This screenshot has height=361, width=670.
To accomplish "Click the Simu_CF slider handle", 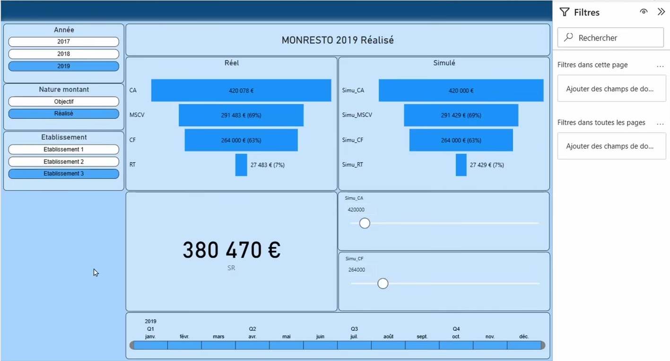I will click(383, 283).
